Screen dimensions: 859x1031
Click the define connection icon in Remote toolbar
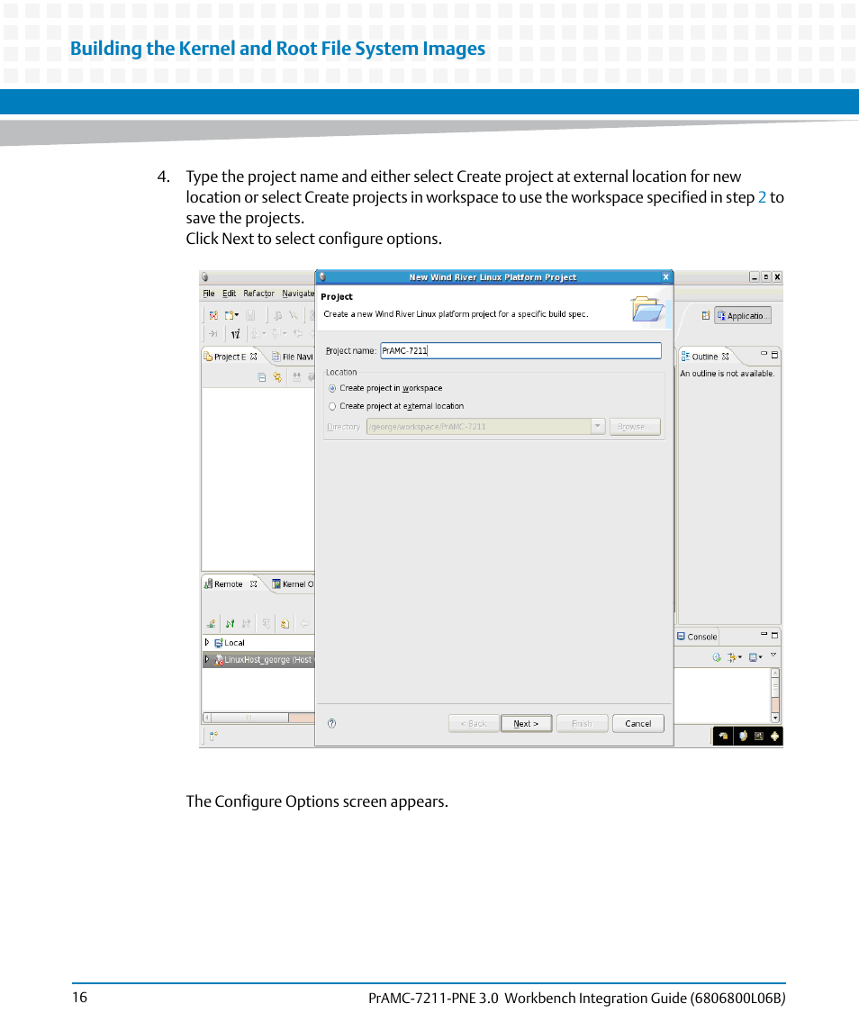click(x=211, y=623)
